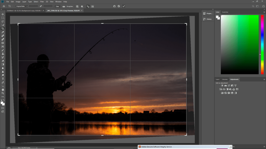The width and height of the screenshot is (266, 149).
Task: Choose the Hand tool
Action: point(3,90)
